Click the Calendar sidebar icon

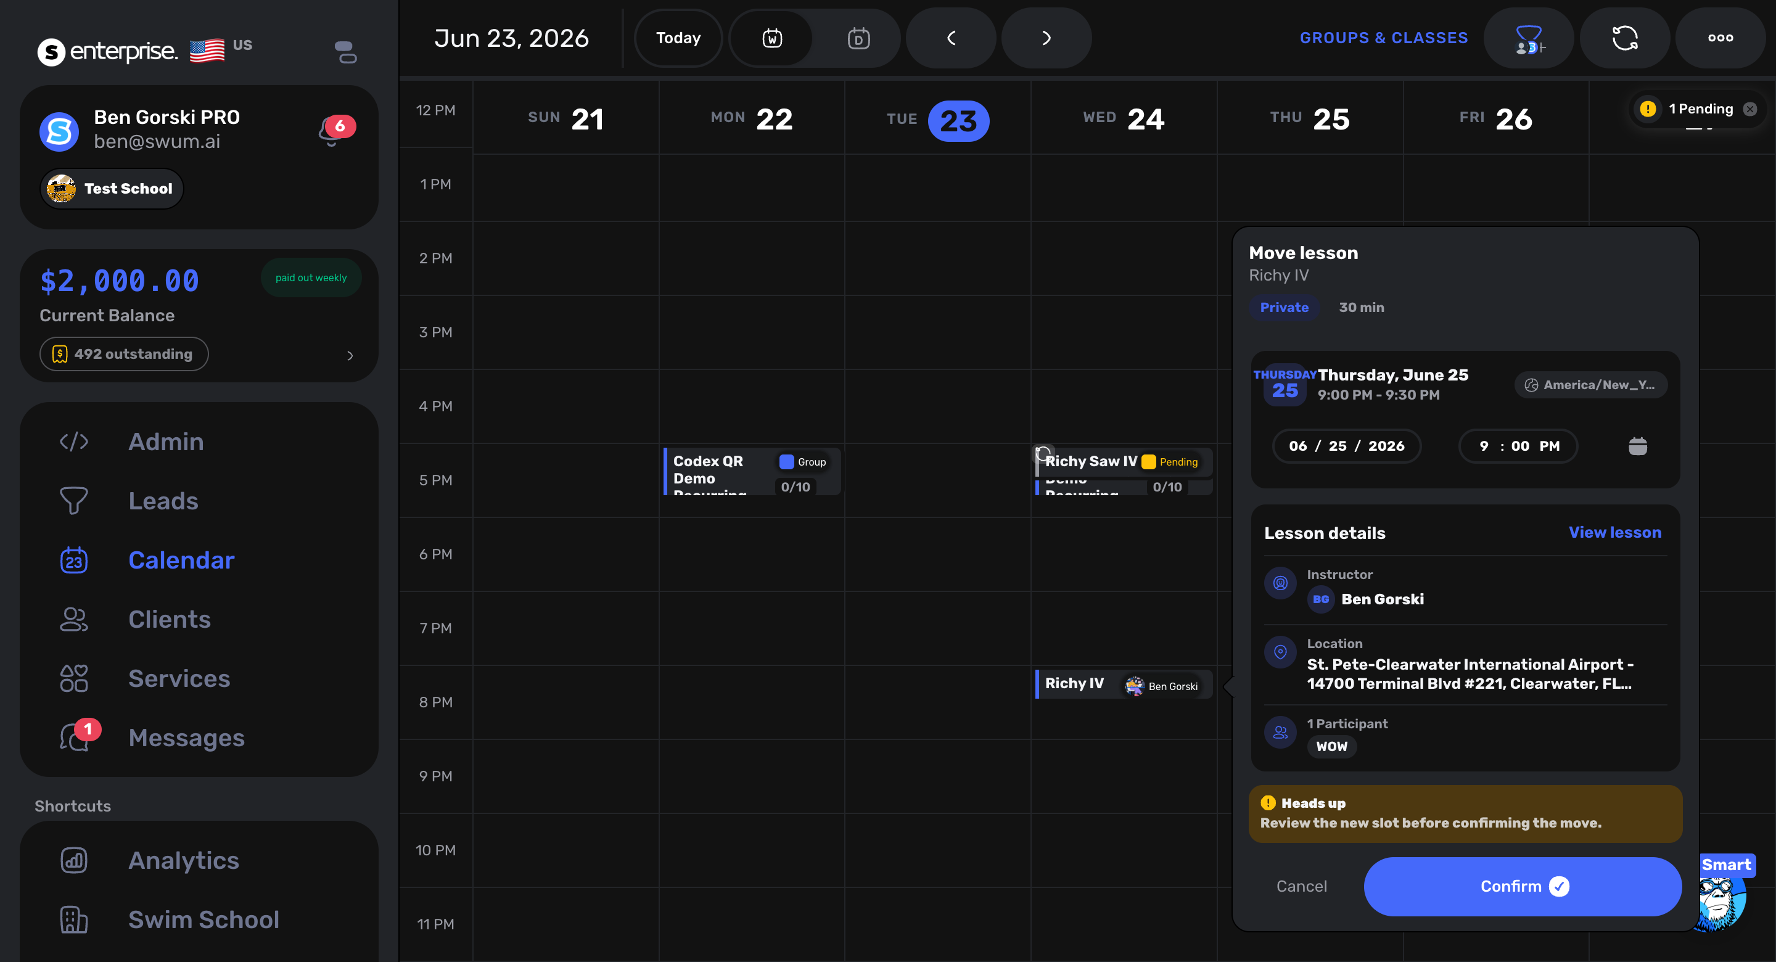pos(74,560)
